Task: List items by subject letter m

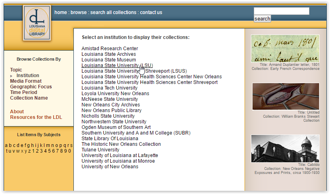Action: coord(48,145)
